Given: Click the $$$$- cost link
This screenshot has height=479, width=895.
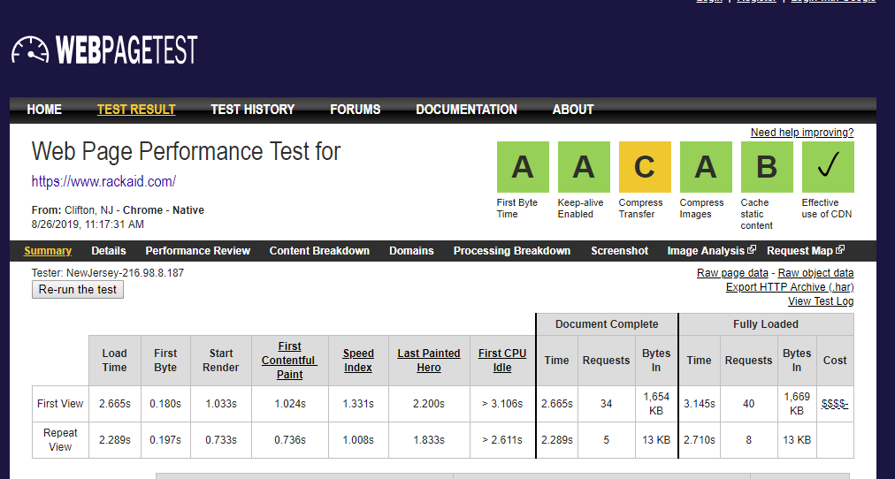Looking at the screenshot, I should [x=835, y=404].
